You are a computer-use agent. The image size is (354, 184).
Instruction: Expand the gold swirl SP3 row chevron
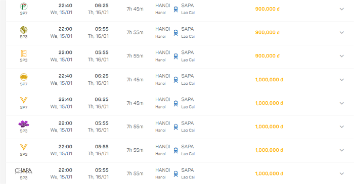pos(341,32)
